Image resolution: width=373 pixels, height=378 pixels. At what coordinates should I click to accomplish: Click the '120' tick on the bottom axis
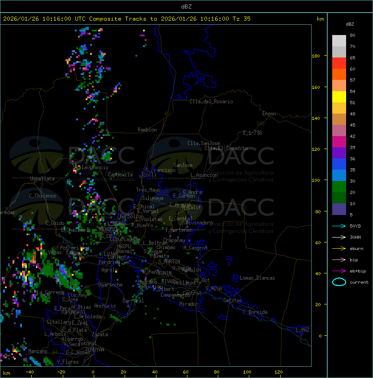click(x=278, y=372)
